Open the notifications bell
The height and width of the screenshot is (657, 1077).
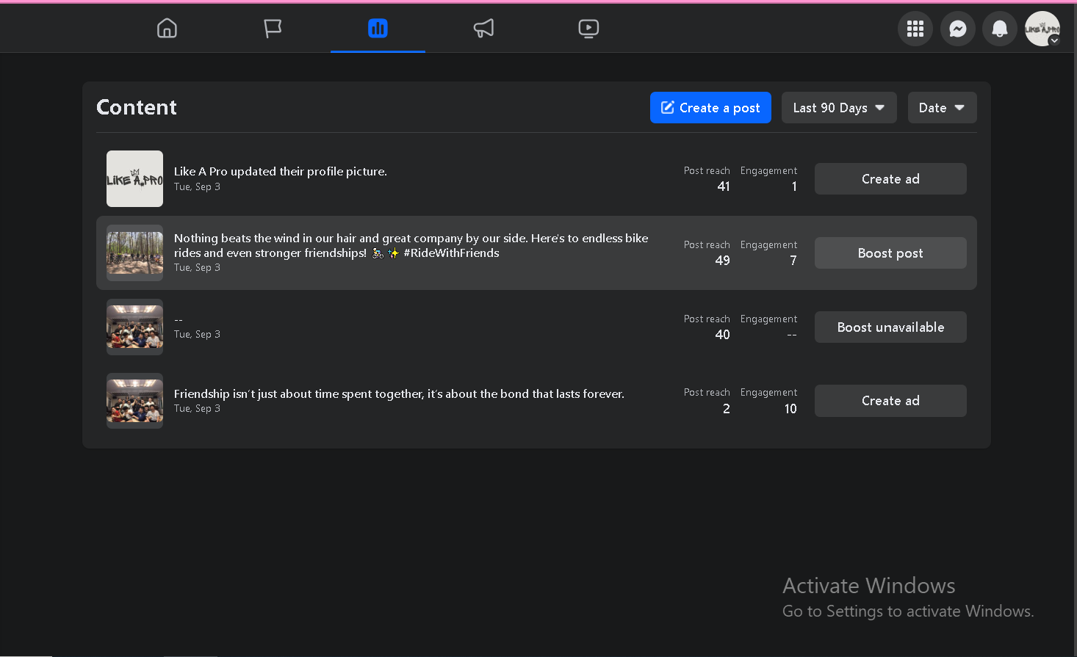tap(1000, 29)
